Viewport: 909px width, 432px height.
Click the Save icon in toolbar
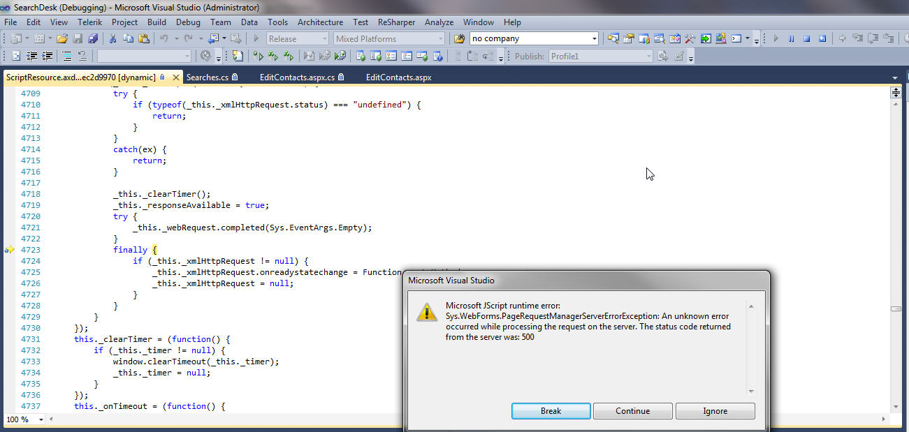[x=78, y=39]
